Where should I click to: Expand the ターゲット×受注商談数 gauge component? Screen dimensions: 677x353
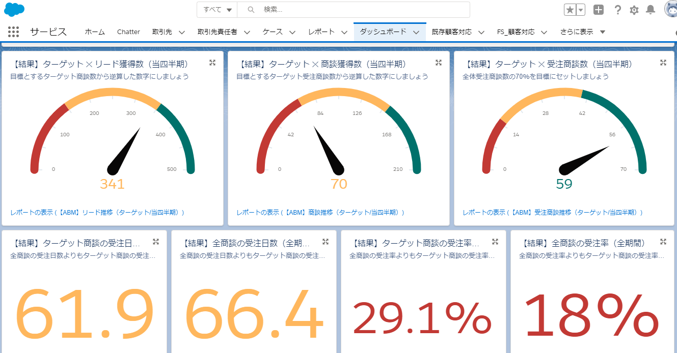(663, 63)
